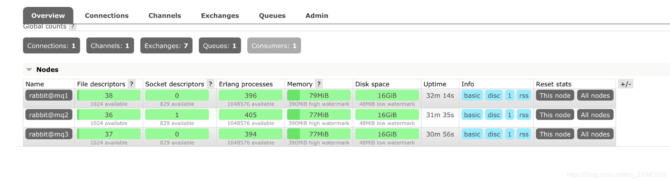Click the Exchanges: 7 count button

tap(166, 46)
